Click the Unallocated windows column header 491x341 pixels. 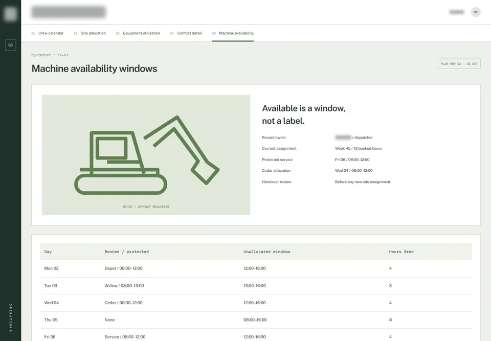(267, 252)
